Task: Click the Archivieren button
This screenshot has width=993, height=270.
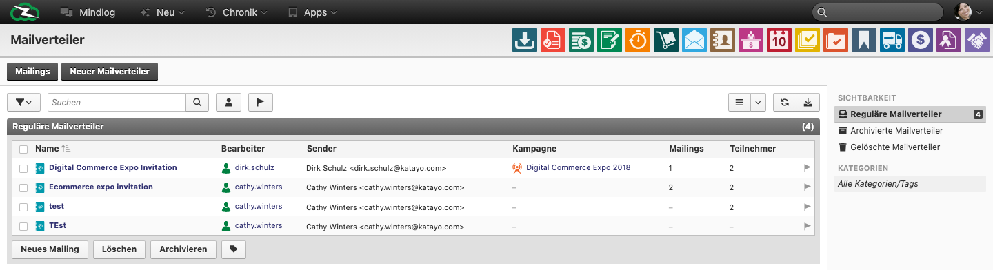Action: 183,249
